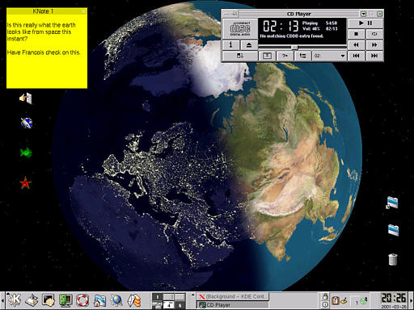Expand the taskbar window list arrow
Image resolution: width=414 pixels, height=310 pixels.
[x=192, y=295]
